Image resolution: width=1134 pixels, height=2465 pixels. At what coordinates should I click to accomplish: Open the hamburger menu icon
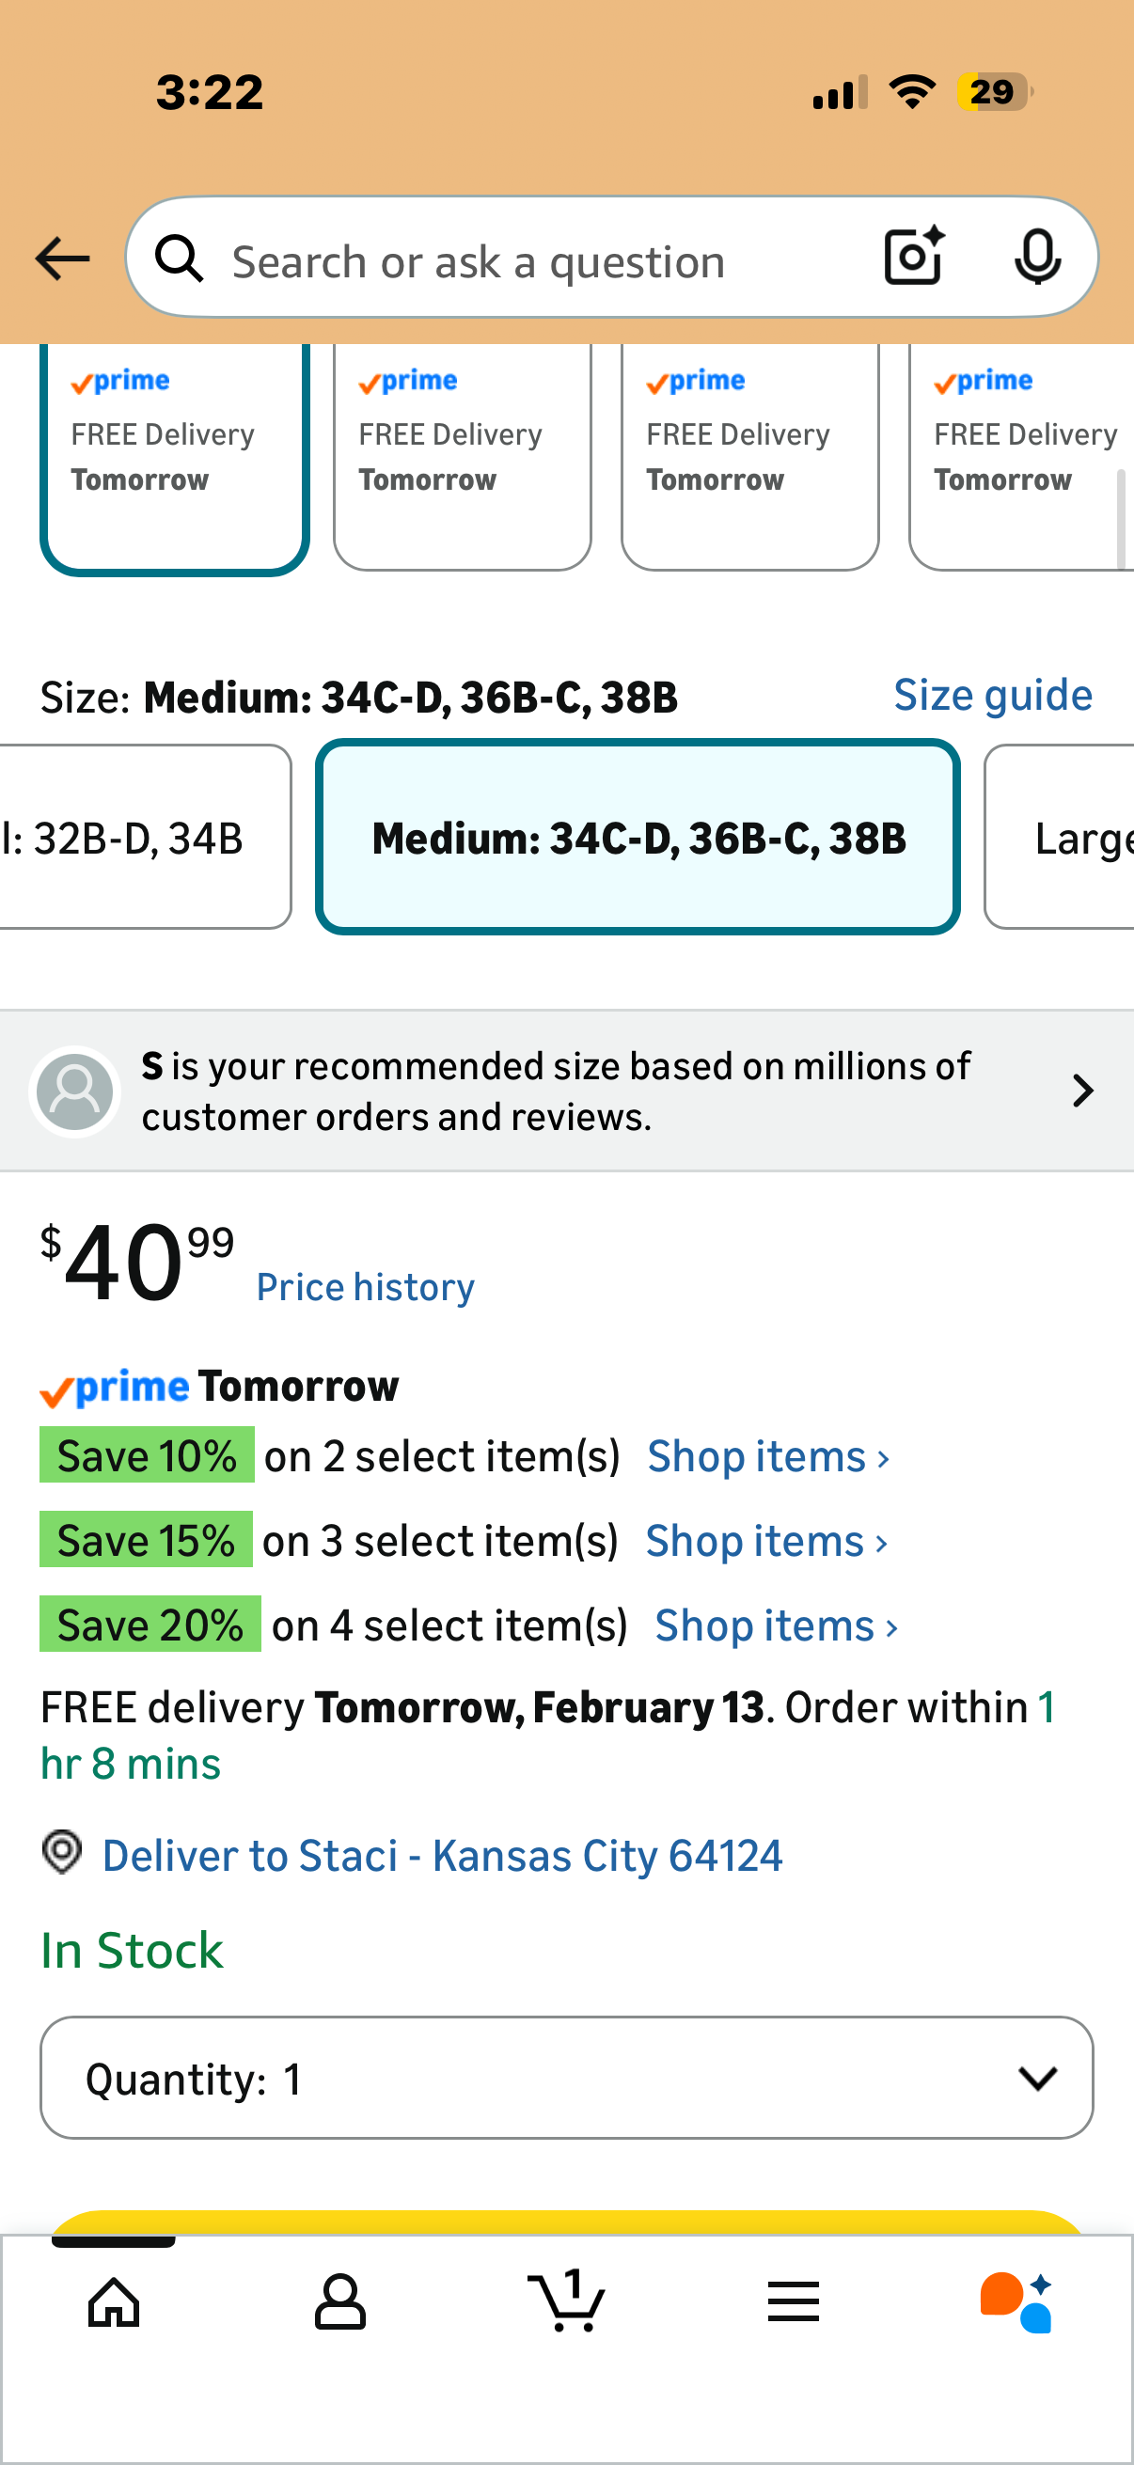[x=793, y=2301]
